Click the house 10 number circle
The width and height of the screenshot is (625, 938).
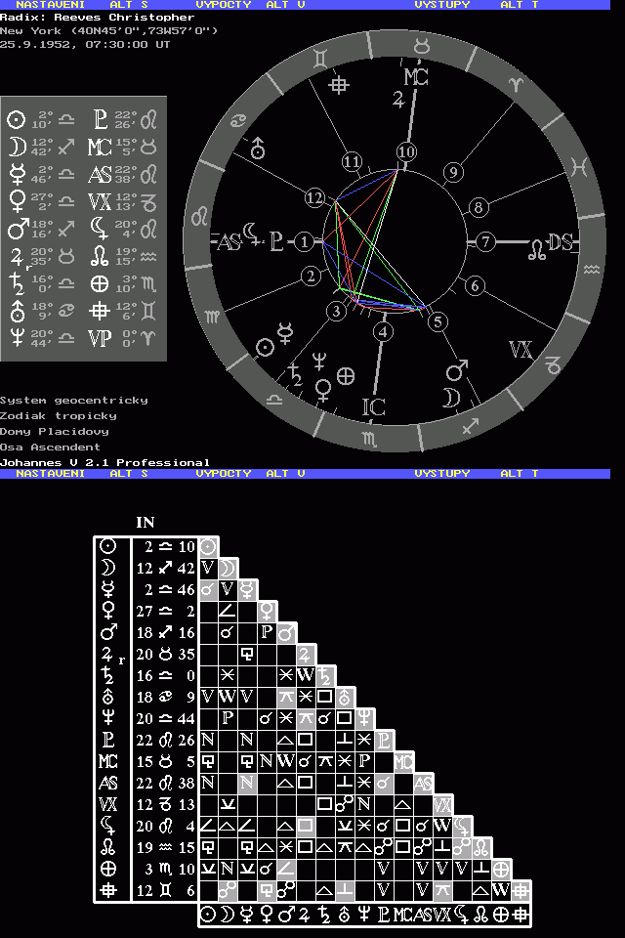406,152
